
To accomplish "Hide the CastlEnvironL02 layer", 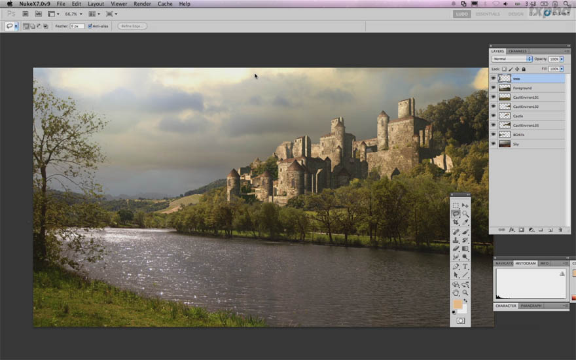I will point(494,107).
